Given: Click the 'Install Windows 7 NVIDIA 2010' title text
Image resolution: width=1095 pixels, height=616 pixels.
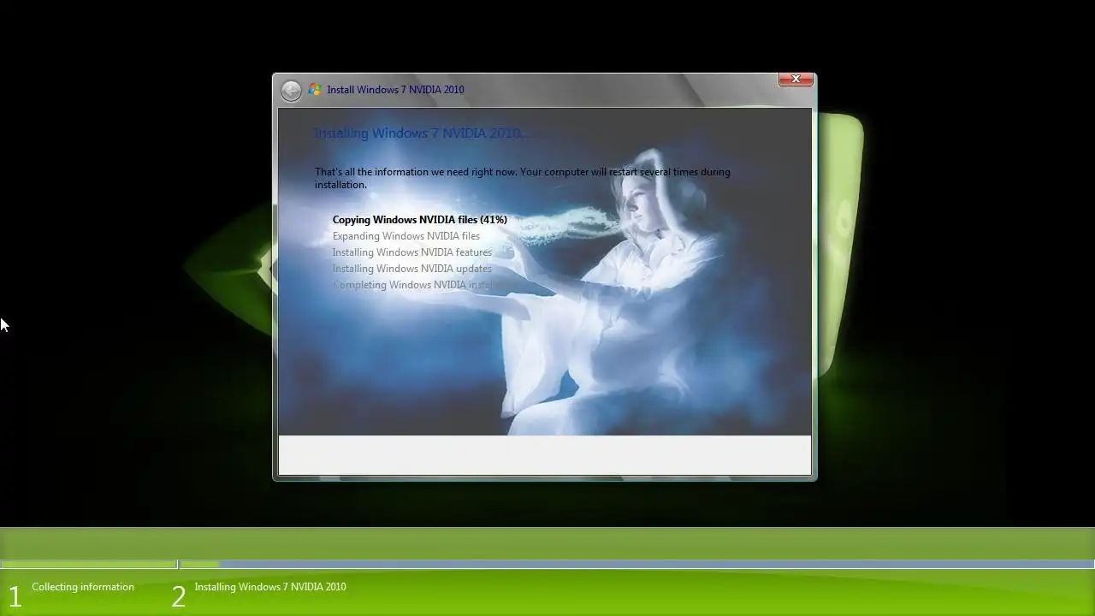Looking at the screenshot, I should point(395,90).
